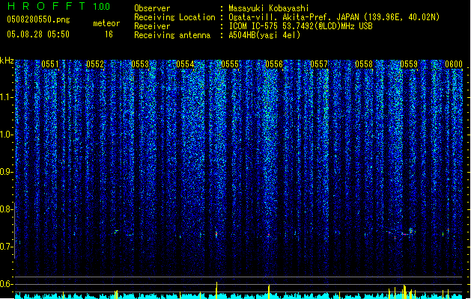Viewport: 471px width, 299px height.
Task: Click location text Ogata-vill. Akita-Pref. JAPAN
Action: (294, 17)
